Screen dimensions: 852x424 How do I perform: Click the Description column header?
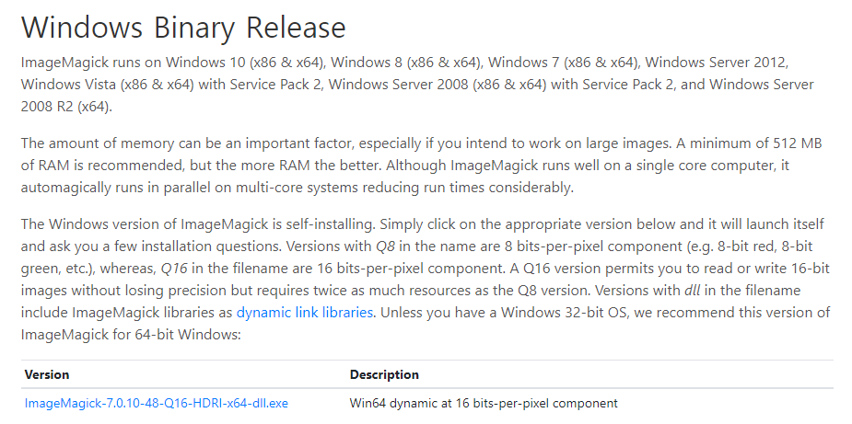point(384,374)
